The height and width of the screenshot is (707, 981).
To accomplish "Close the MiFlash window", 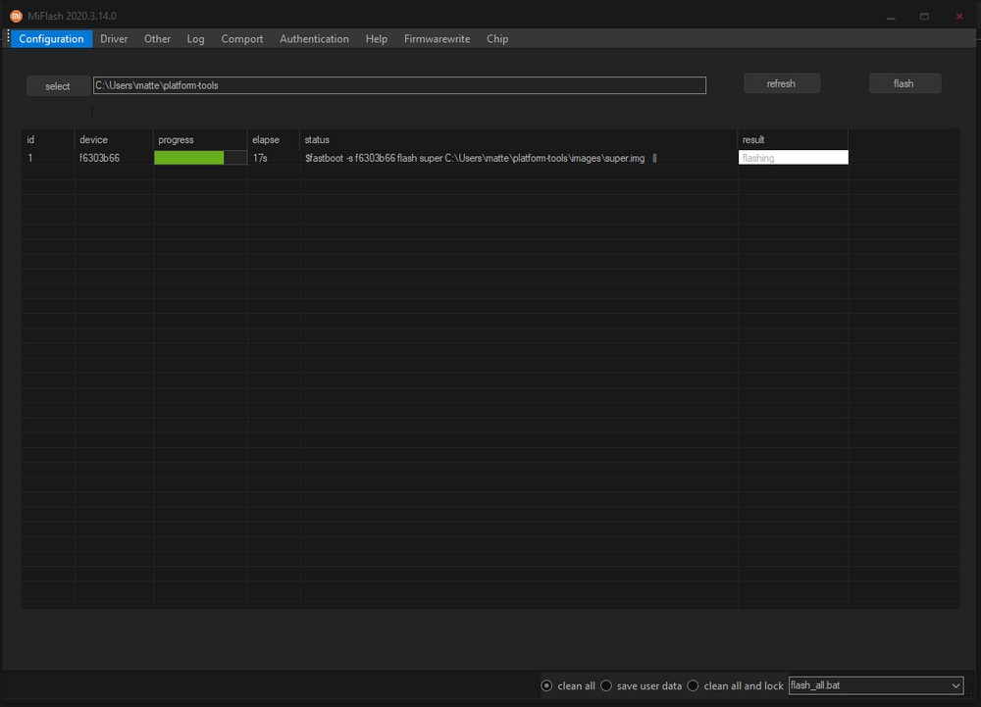I will pyautogui.click(x=959, y=17).
